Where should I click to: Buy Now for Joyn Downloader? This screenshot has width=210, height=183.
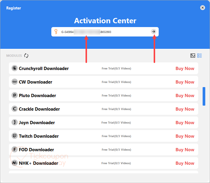tap(185, 122)
